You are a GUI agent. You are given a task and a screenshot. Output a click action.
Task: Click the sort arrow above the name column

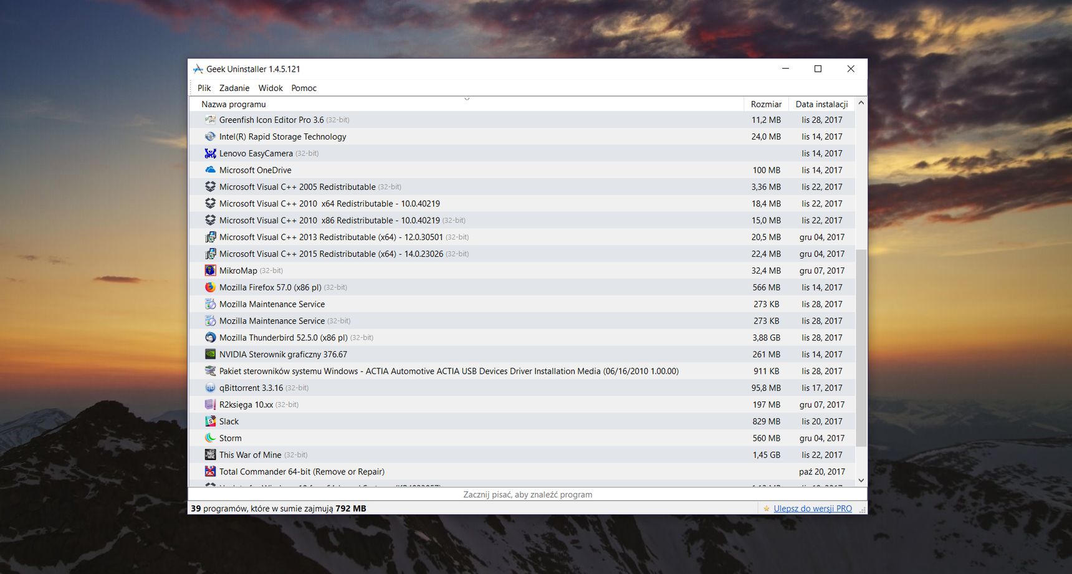(x=467, y=99)
